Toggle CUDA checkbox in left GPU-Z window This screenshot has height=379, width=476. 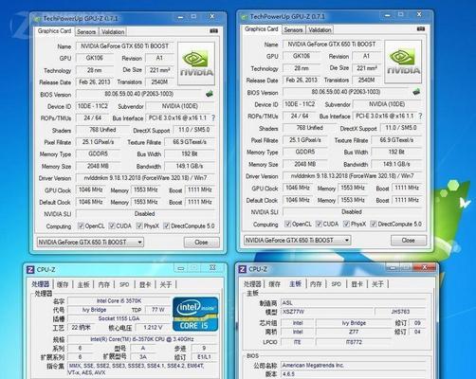[x=112, y=226]
